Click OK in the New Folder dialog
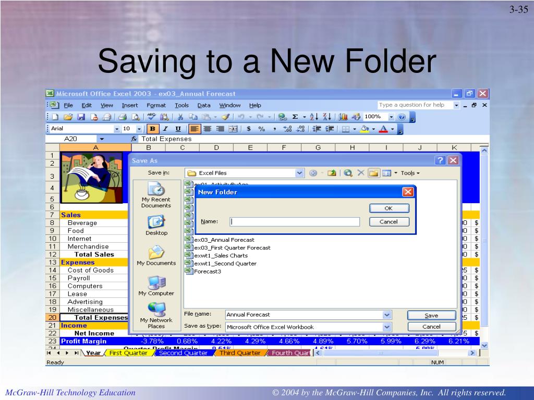Screen dimensions: 534x400 pyautogui.click(x=389, y=208)
